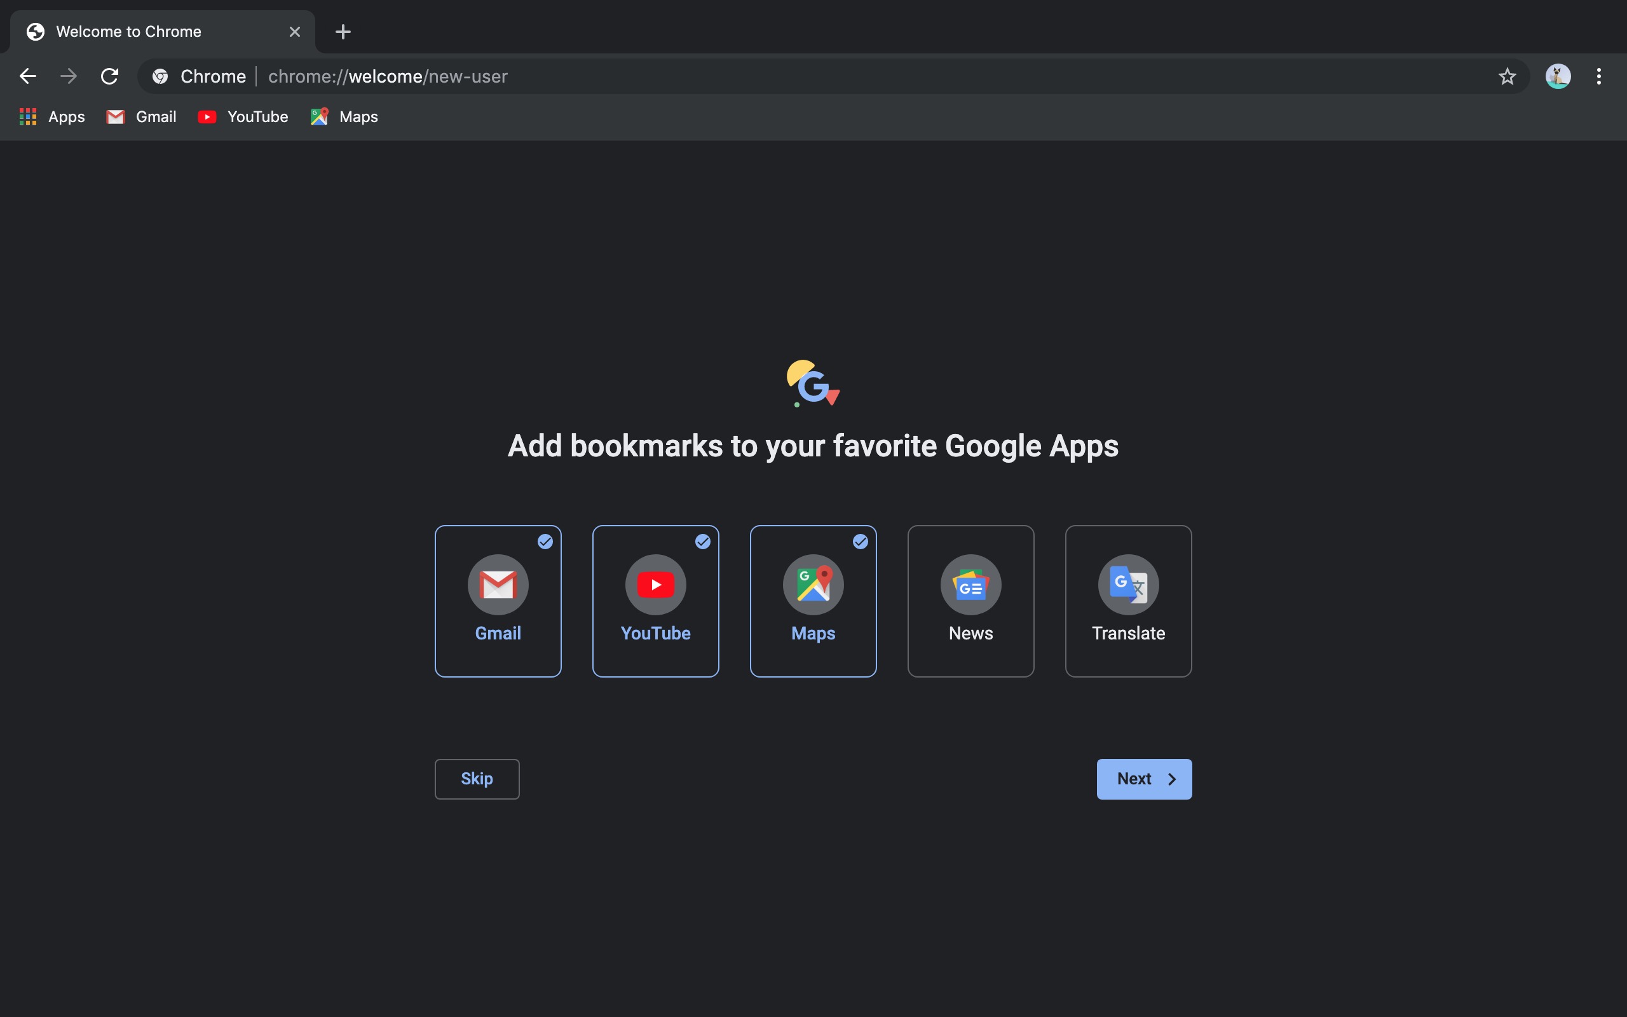This screenshot has height=1017, width=1627.
Task: Select the Translate app card icon
Action: pos(1127,585)
